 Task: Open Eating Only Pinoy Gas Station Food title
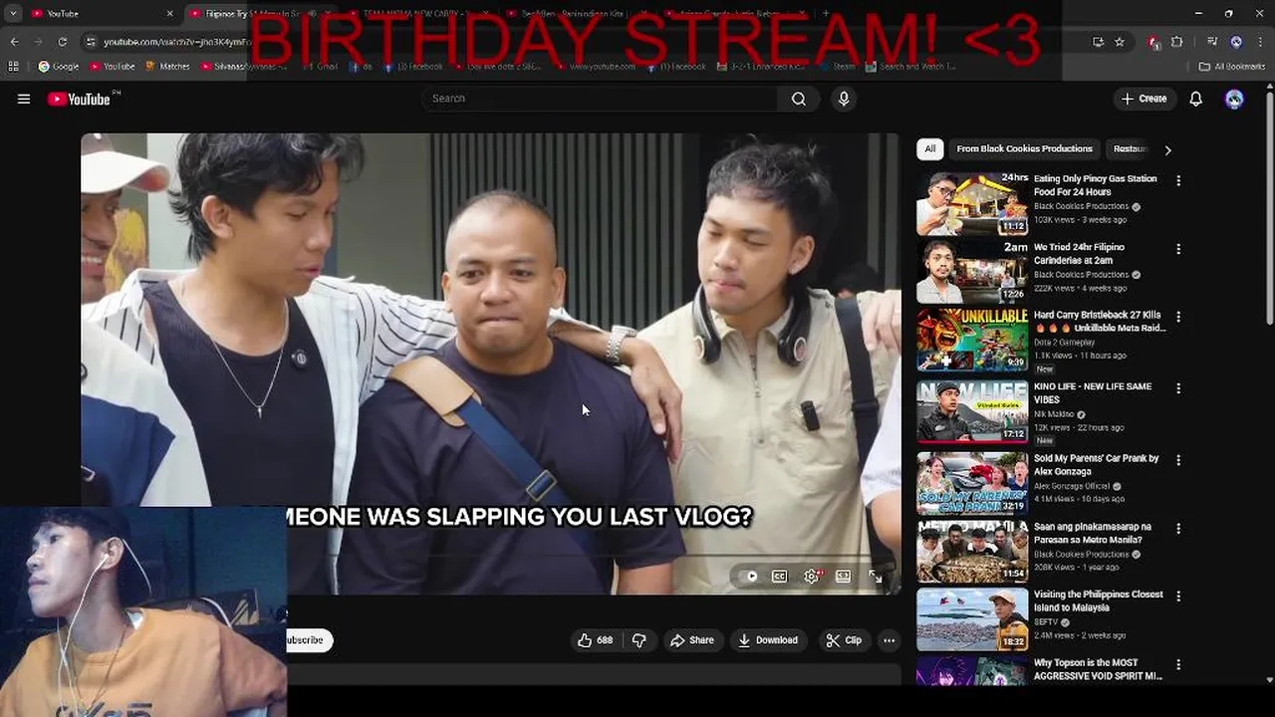point(1095,185)
